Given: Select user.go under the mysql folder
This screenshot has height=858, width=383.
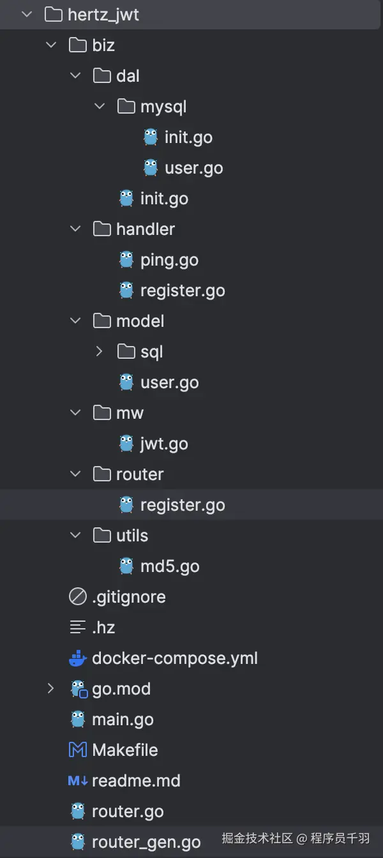Looking at the screenshot, I should coord(193,168).
